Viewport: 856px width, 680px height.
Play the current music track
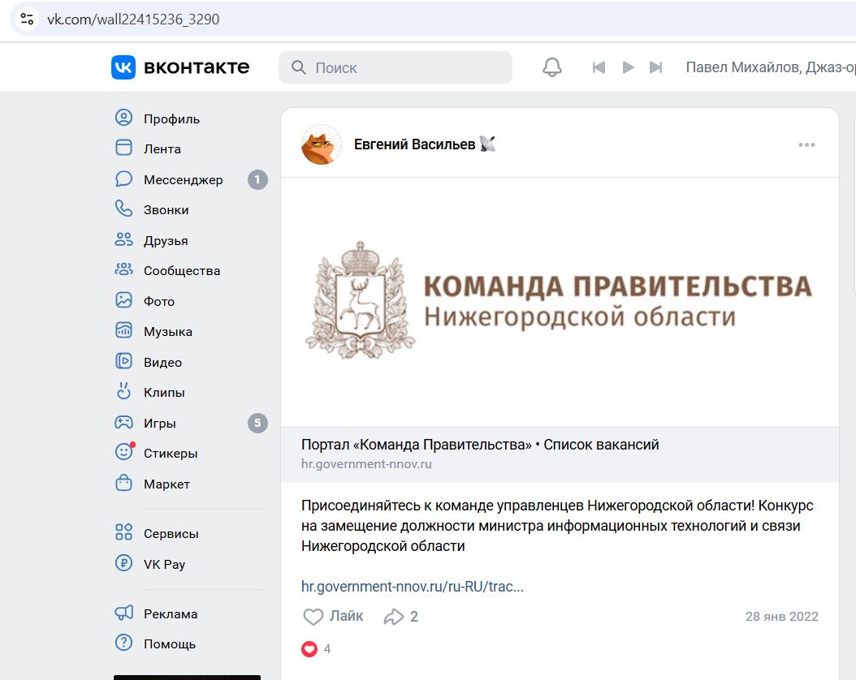click(x=628, y=67)
